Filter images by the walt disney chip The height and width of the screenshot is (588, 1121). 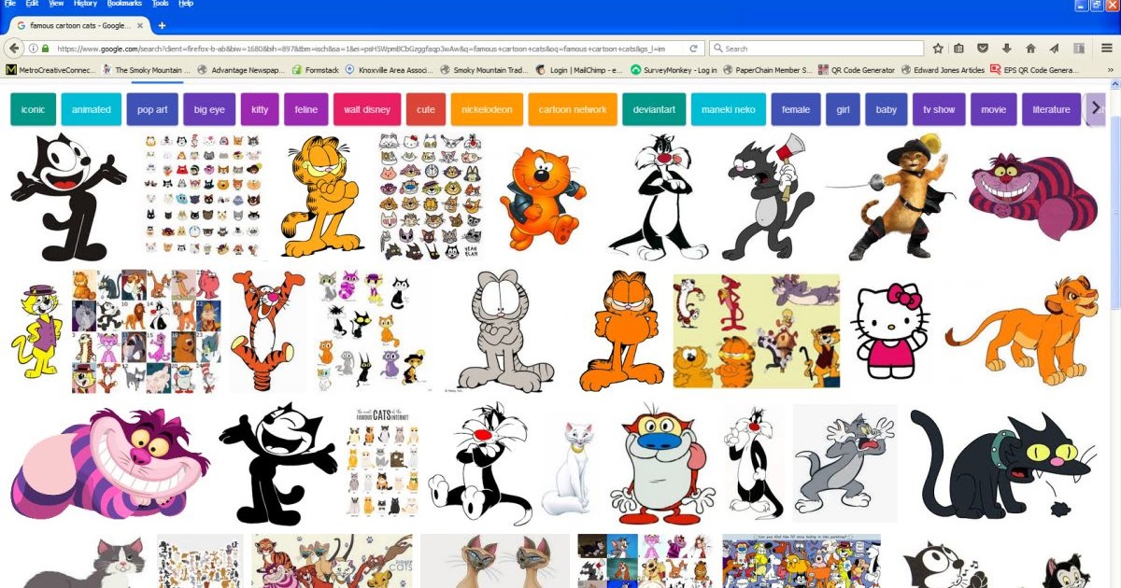pyautogui.click(x=367, y=109)
